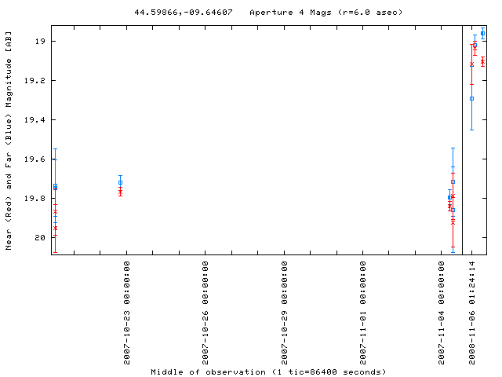This screenshot has height=377, width=502.
Task: Click the y-axis tick value 19.4
Action: point(35,120)
